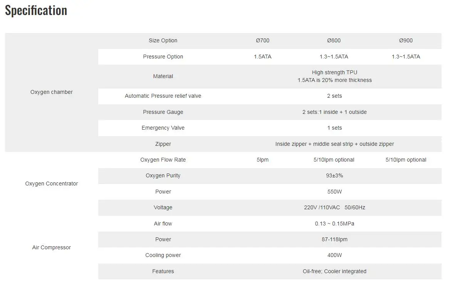Image resolution: width=452 pixels, height=292 pixels.
Task: Click the Pressure Gauge row label
Action: pos(163,112)
